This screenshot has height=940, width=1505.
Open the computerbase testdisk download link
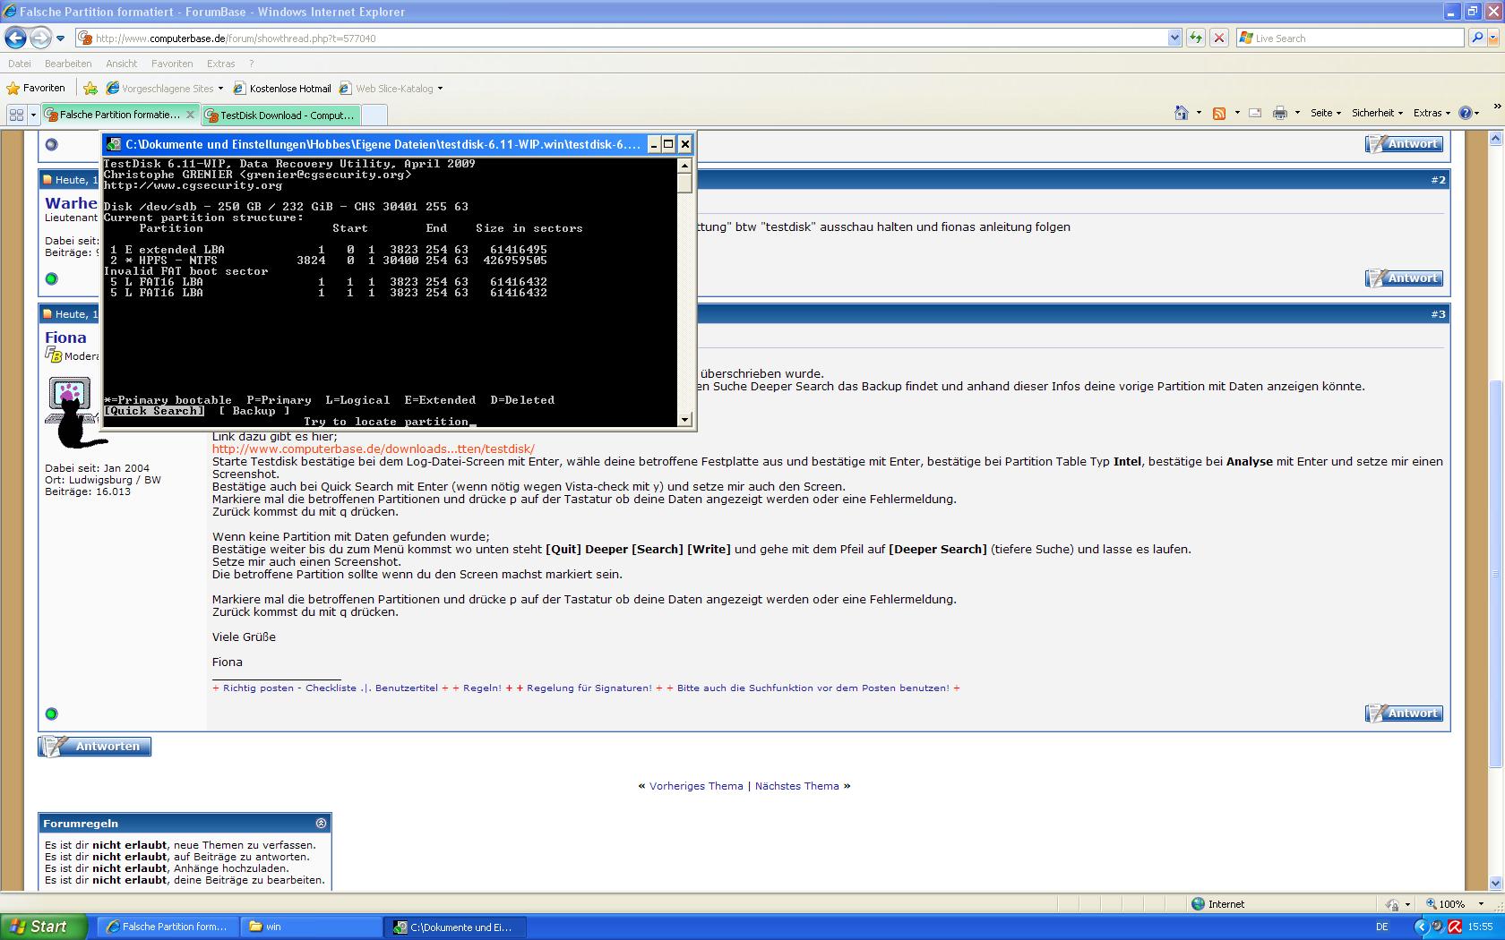(374, 449)
